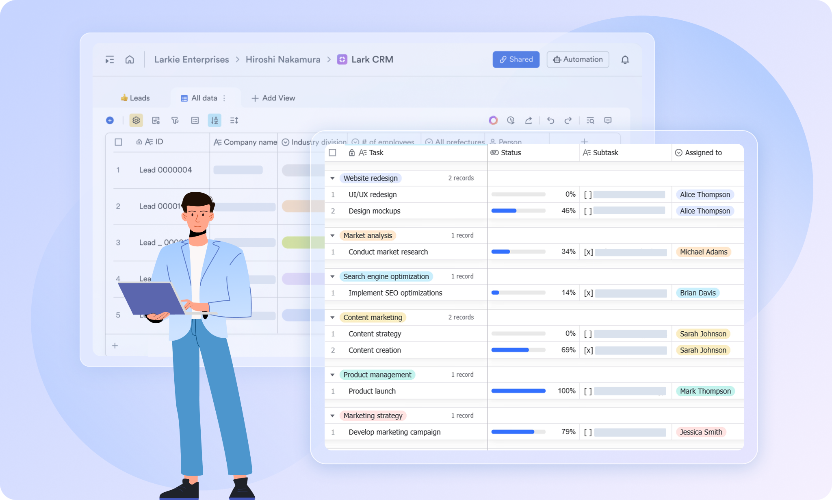Click the sort A-Z icon

click(214, 120)
